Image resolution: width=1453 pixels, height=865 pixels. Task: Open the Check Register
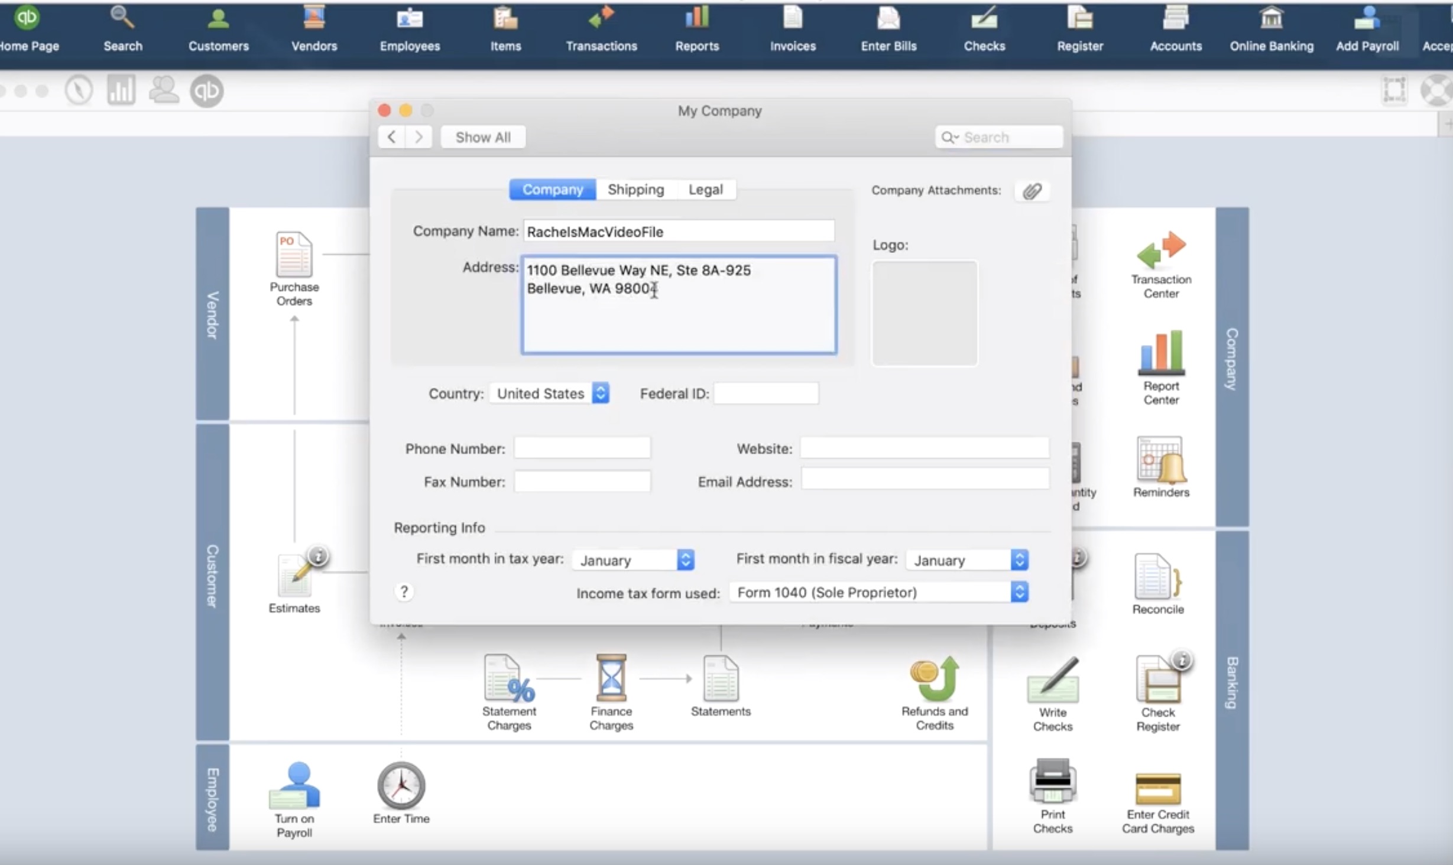pos(1158,694)
